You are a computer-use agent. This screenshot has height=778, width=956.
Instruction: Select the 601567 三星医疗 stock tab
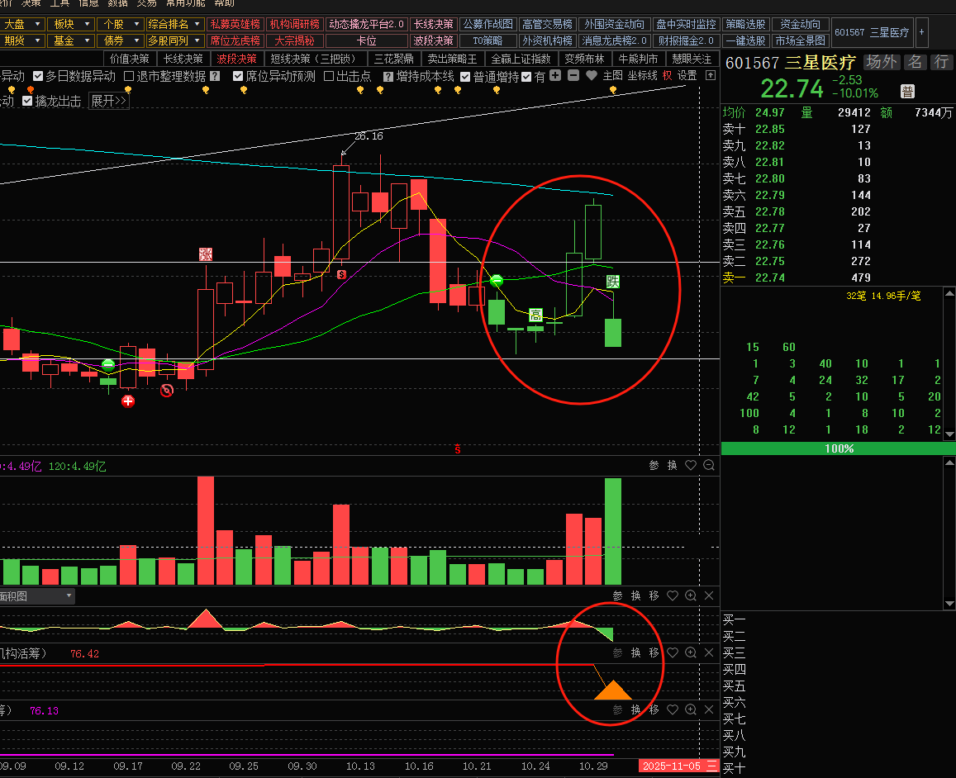point(871,32)
